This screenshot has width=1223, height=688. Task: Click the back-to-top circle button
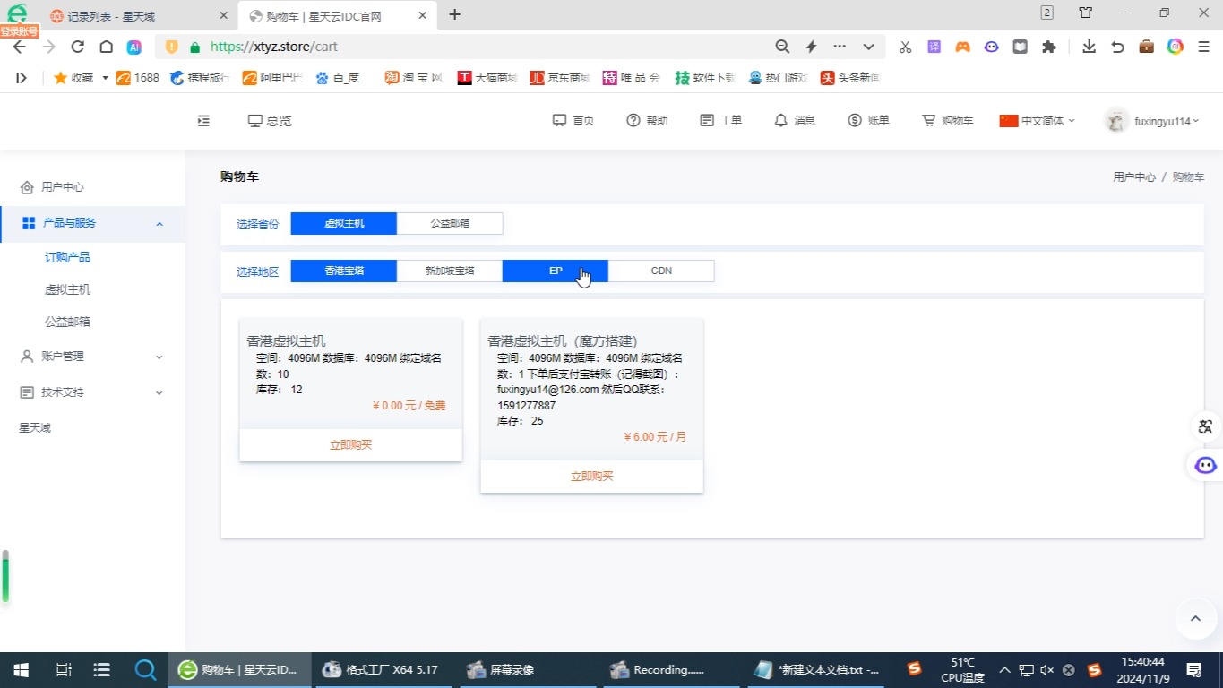(x=1194, y=618)
